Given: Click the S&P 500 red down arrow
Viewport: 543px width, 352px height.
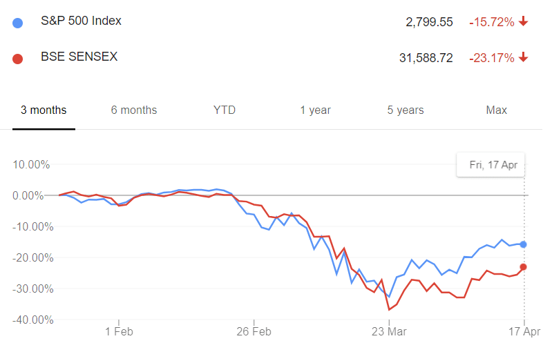Looking at the screenshot, I should [523, 21].
